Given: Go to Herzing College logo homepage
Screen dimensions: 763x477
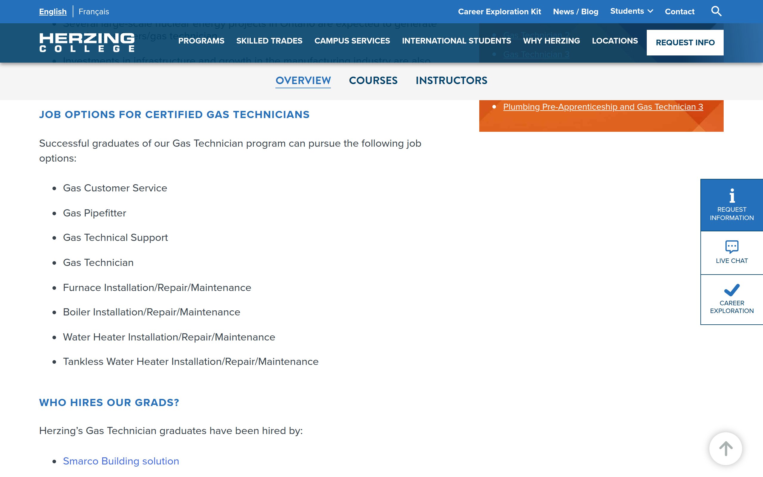Looking at the screenshot, I should pyautogui.click(x=87, y=42).
